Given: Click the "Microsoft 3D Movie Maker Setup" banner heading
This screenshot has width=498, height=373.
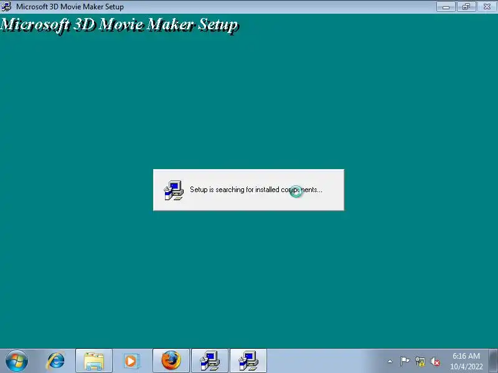Looking at the screenshot, I should [120, 25].
